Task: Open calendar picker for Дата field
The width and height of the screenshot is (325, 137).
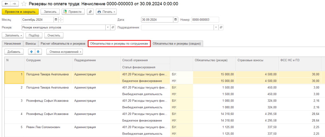Action: click(x=176, y=20)
